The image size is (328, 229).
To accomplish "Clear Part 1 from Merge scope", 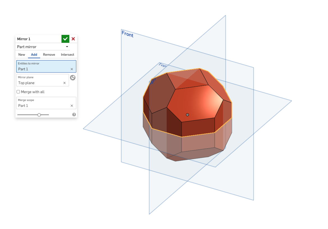I will point(72,106).
